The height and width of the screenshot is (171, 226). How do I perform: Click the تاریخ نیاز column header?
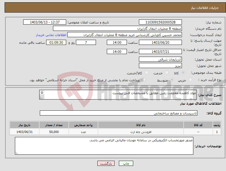[25, 125]
